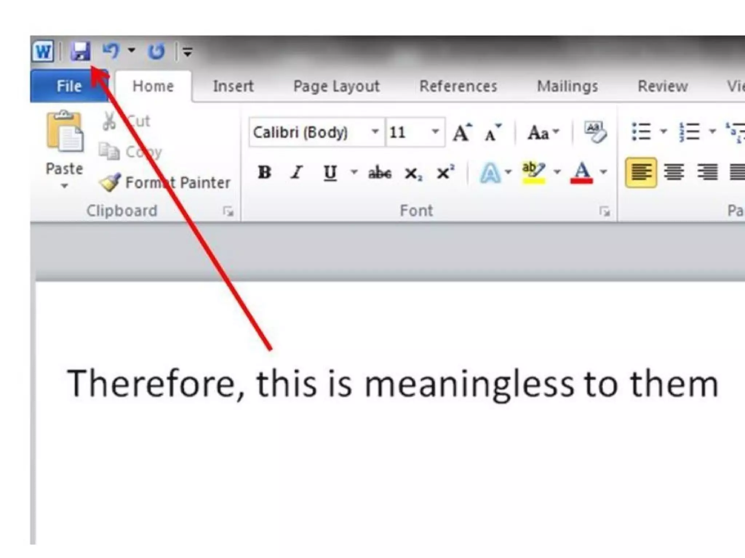This screenshot has height=558, width=745.
Task: Click the Redo icon in Quick Access
Action: (x=156, y=51)
